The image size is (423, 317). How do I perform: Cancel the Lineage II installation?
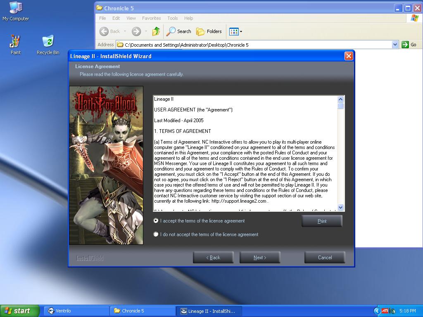(x=325, y=258)
